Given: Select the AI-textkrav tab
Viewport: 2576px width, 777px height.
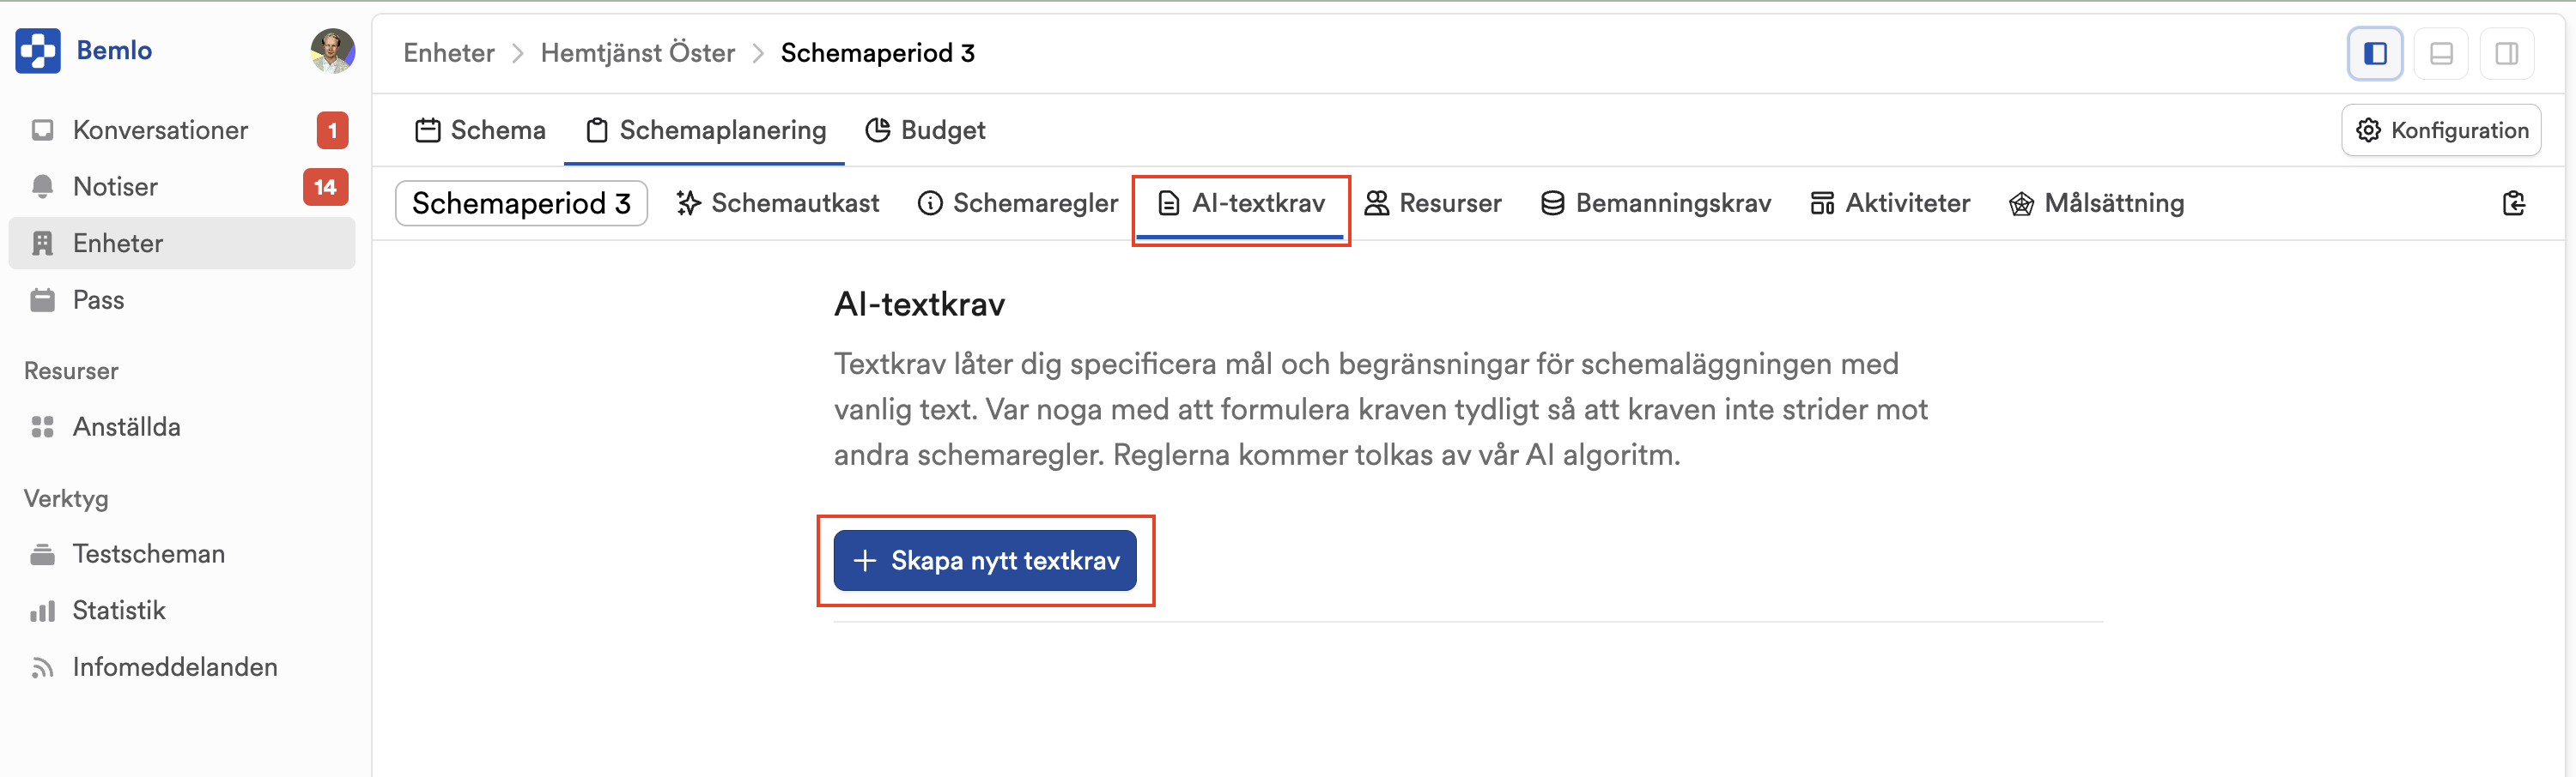Looking at the screenshot, I should [1241, 204].
